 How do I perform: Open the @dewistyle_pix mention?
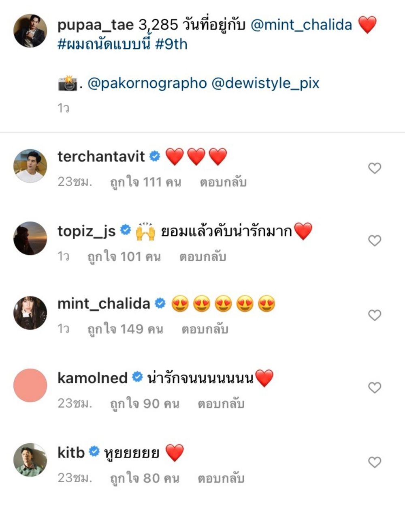pyautogui.click(x=265, y=83)
